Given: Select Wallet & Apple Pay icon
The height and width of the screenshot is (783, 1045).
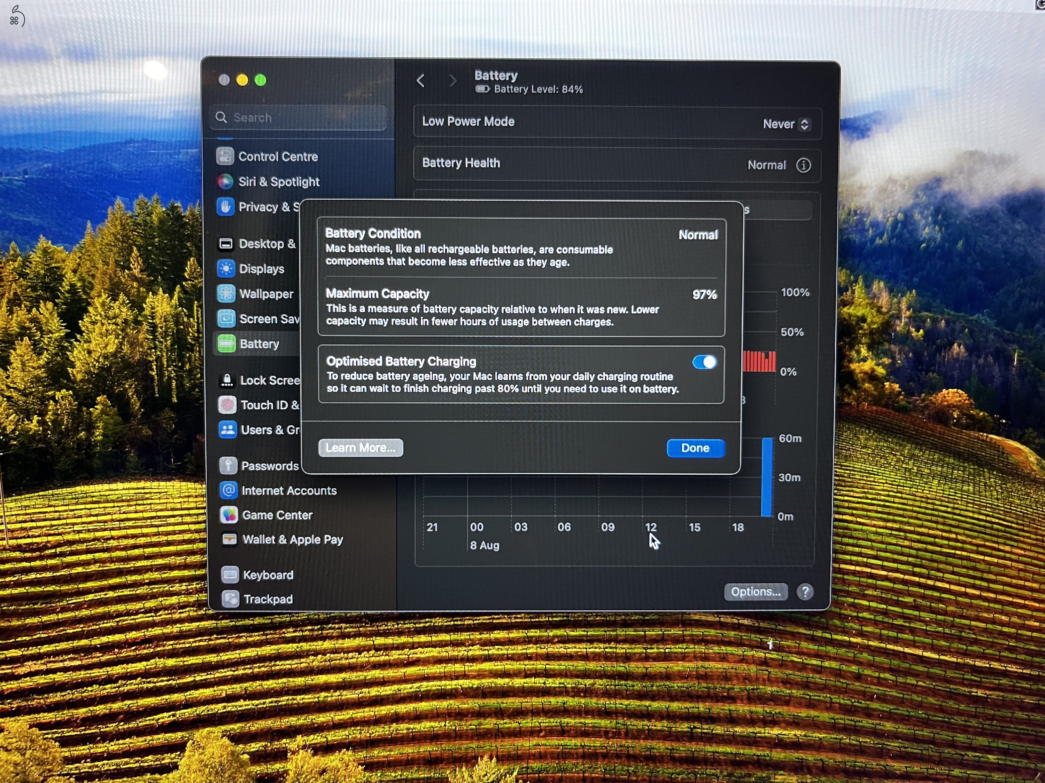Looking at the screenshot, I should pyautogui.click(x=229, y=539).
